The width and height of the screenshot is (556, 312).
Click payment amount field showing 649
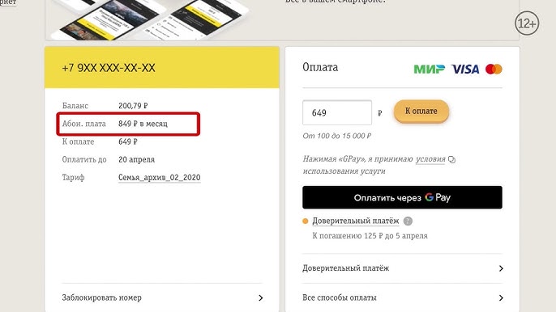point(337,112)
